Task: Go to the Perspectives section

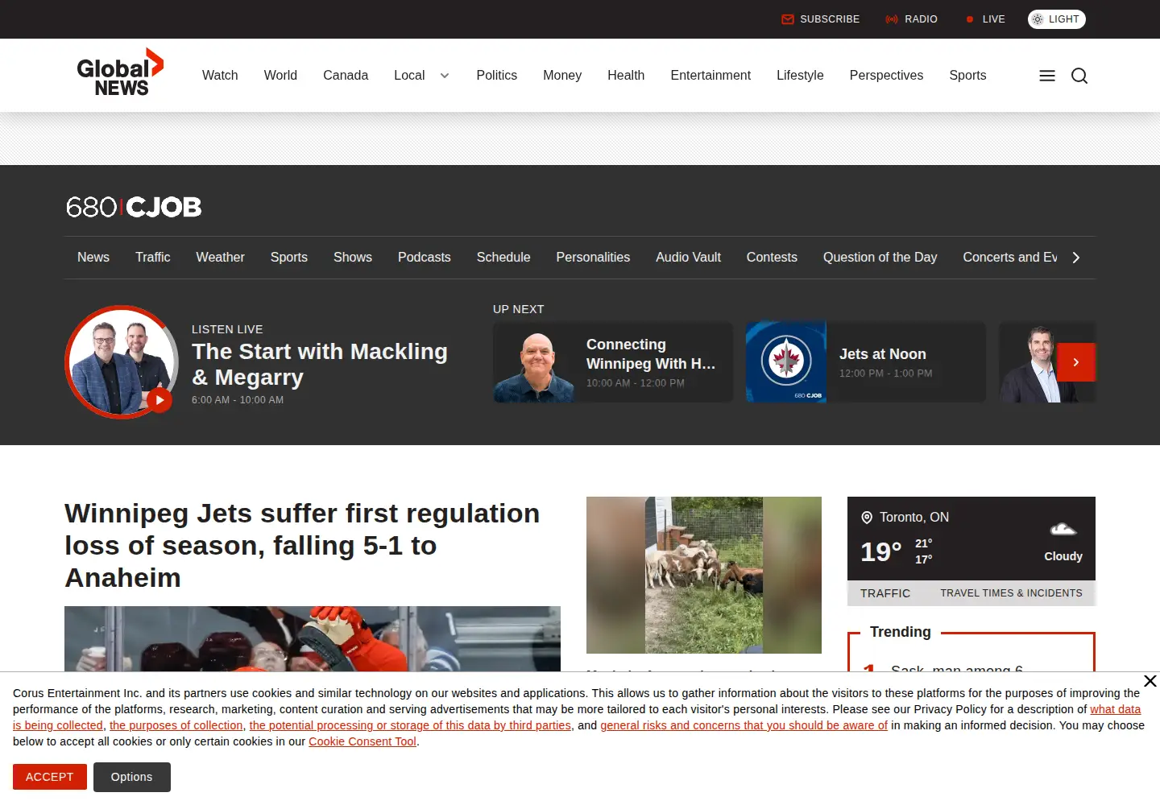Action: coord(886,75)
